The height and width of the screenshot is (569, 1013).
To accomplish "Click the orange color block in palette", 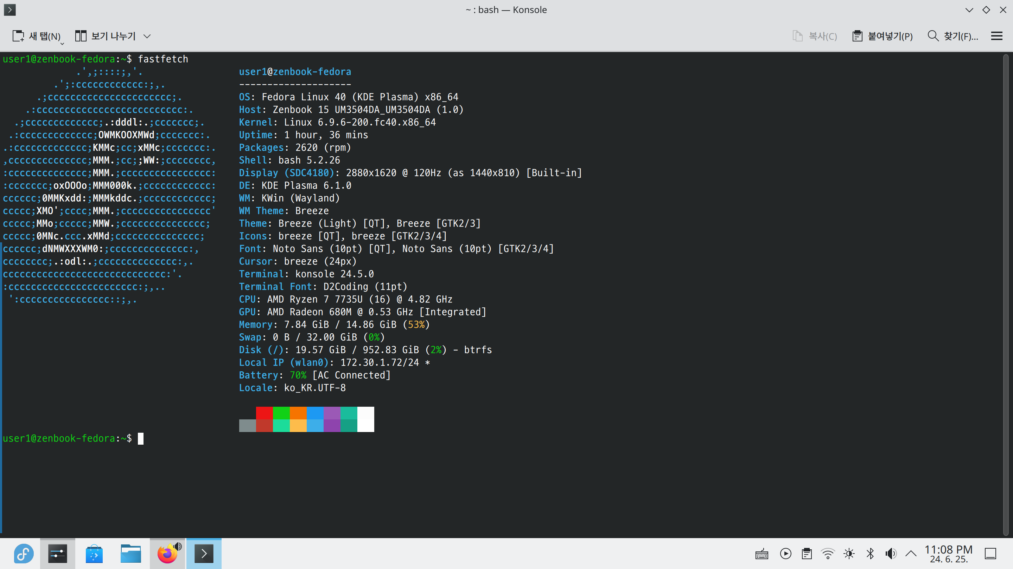I will coord(298,413).
